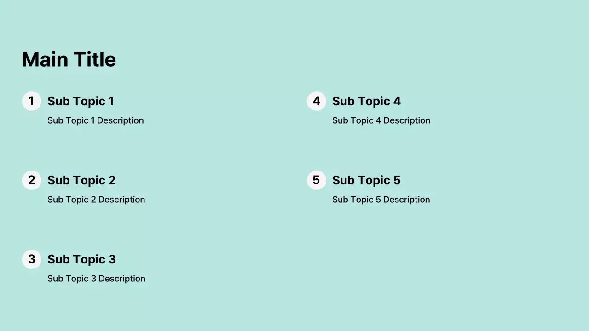Click the "Sub Topic 4" heading
The width and height of the screenshot is (589, 331).
click(366, 101)
